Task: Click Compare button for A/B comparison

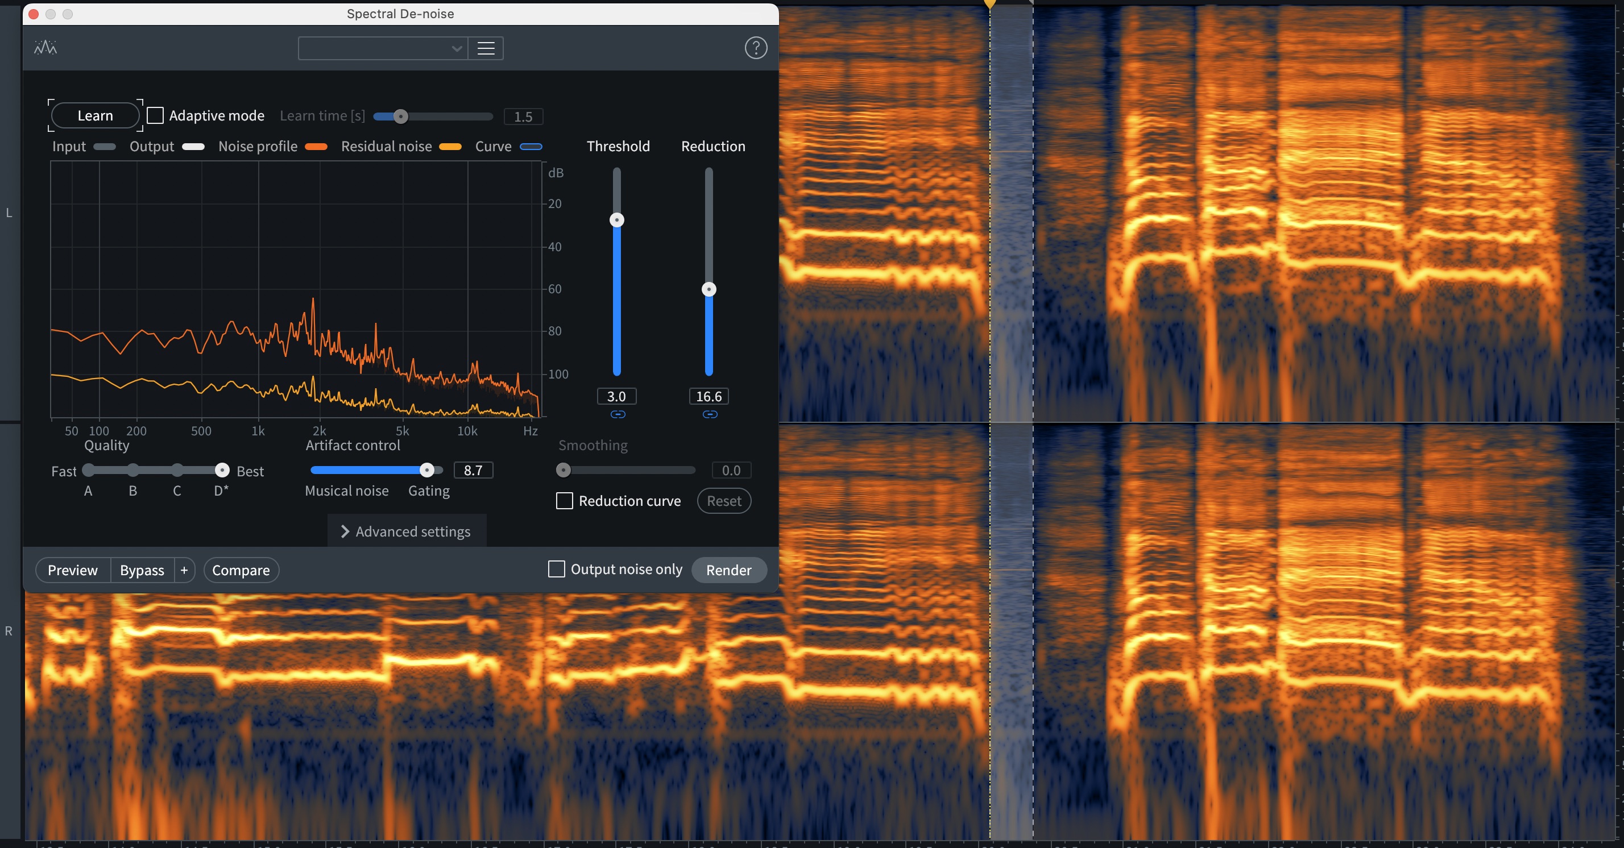Action: [241, 570]
